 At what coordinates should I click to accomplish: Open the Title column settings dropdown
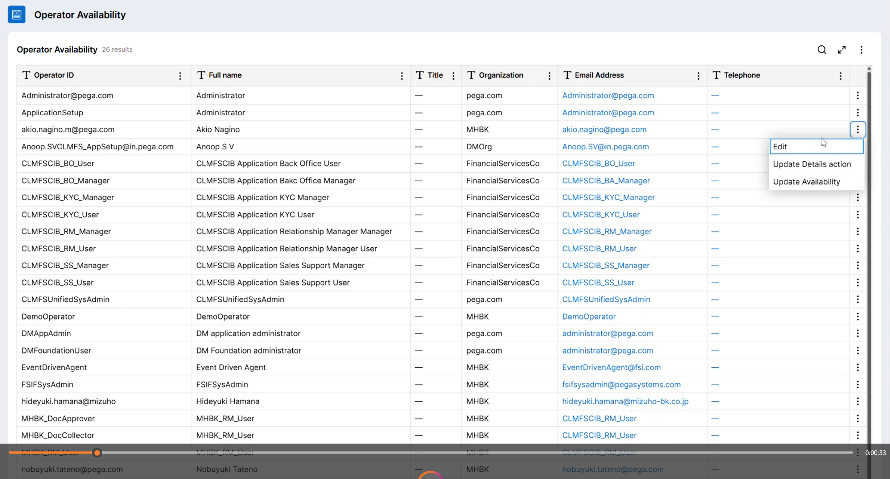tap(453, 76)
